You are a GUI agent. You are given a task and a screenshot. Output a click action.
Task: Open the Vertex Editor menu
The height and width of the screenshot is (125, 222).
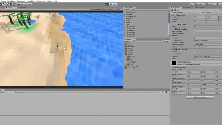pyautogui.click(x=31, y=1)
